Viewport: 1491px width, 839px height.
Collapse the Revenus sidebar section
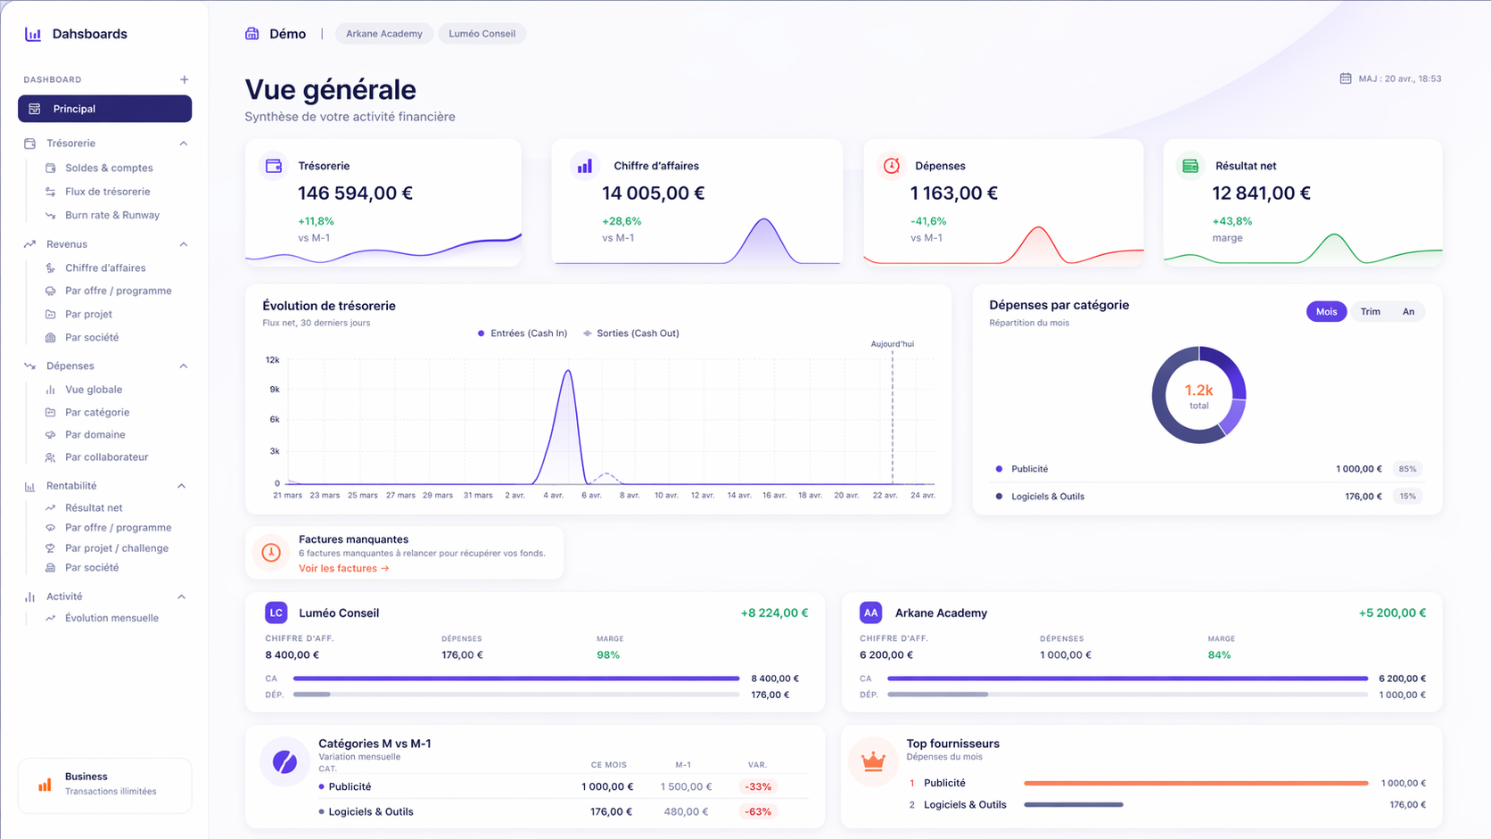[x=183, y=244]
